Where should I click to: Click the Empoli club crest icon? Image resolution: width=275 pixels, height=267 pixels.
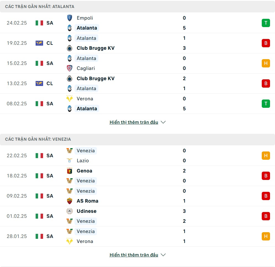[x=70, y=18]
